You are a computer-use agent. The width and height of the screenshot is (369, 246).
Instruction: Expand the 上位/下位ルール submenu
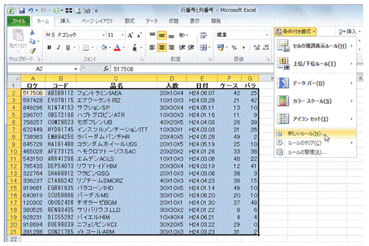(316, 64)
